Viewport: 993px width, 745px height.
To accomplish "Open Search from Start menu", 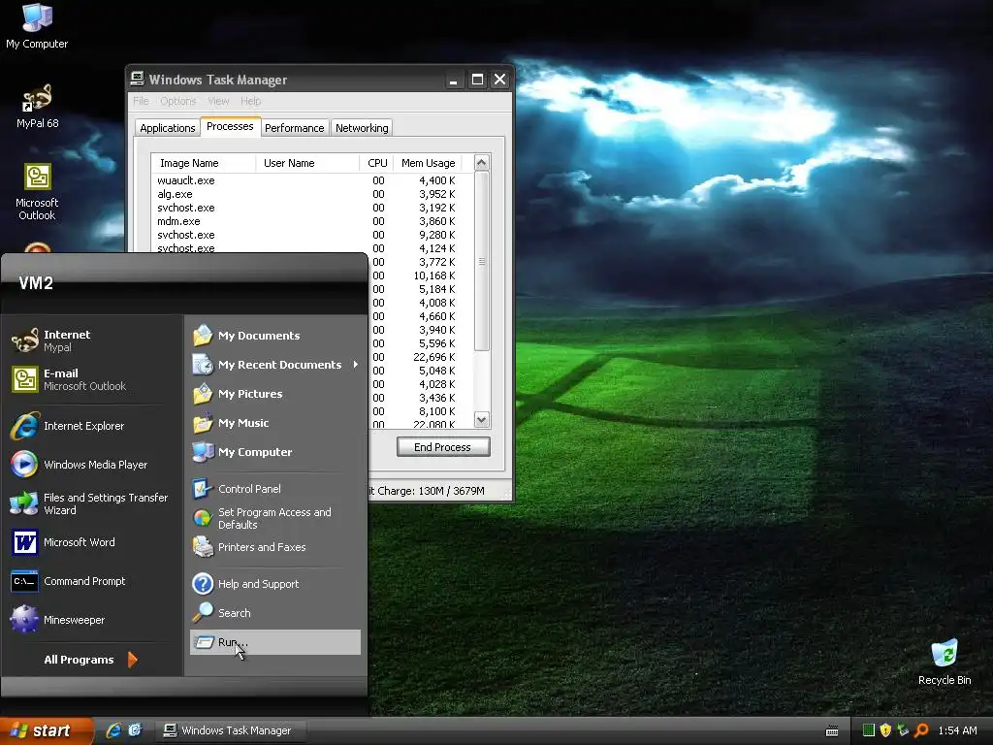I will (275, 613).
